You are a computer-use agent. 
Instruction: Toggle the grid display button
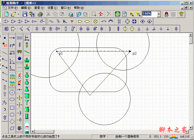click(173, 14)
